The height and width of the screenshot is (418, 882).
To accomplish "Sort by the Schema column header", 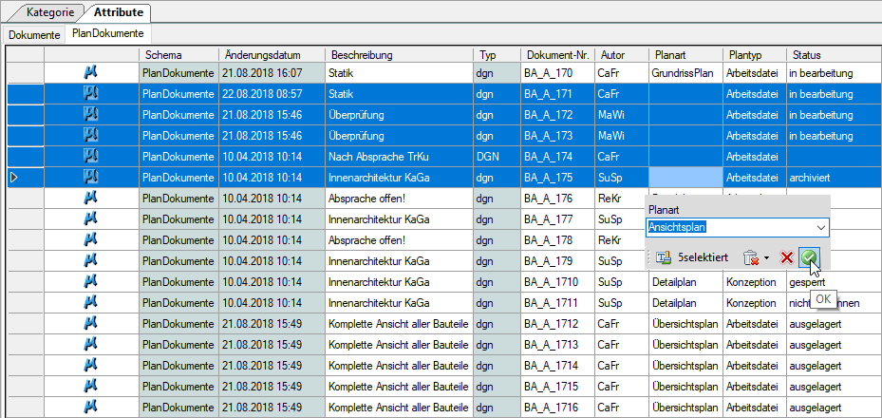I will point(178,54).
